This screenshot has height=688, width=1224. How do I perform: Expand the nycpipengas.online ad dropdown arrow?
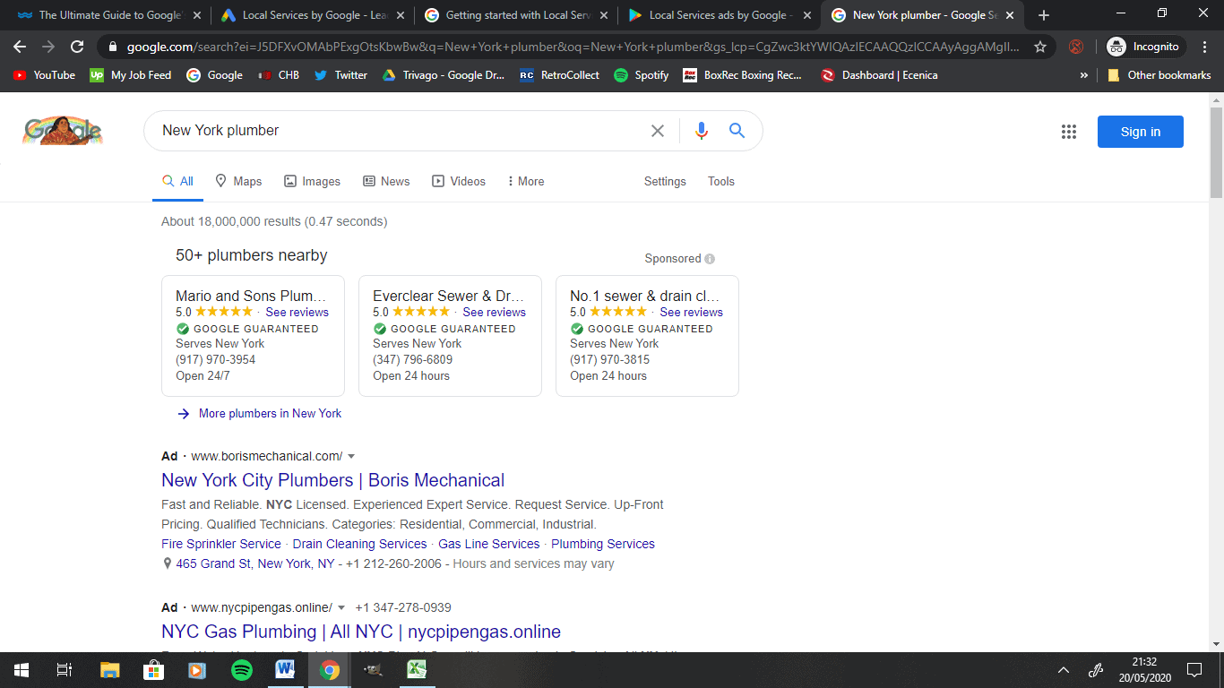340,607
